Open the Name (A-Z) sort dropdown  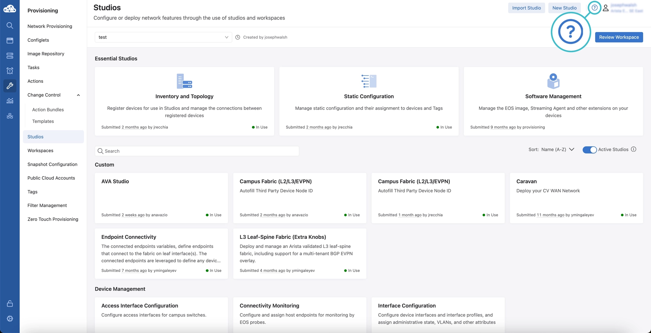557,149
